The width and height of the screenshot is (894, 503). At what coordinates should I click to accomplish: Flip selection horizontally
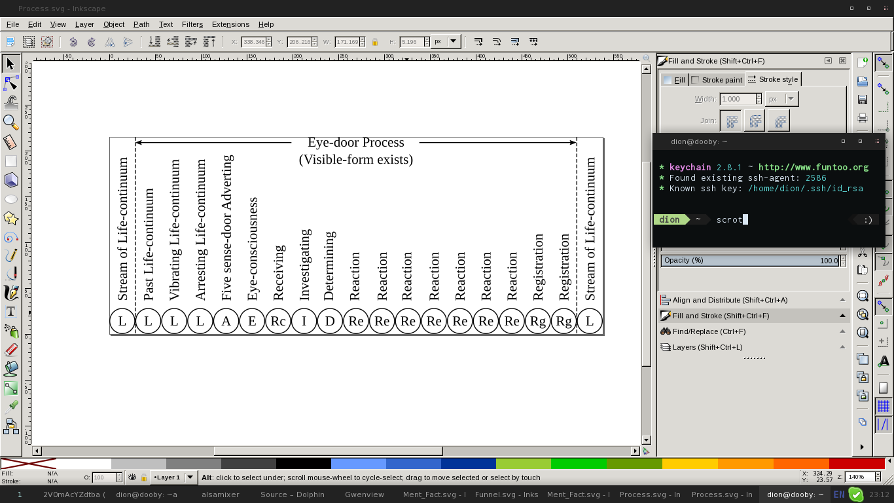click(x=110, y=41)
